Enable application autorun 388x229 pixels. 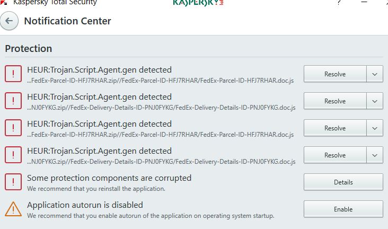(343, 209)
